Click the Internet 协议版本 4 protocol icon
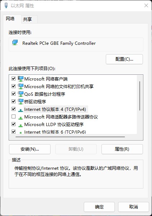The width and height of the screenshot is (152, 216). tap(21, 110)
